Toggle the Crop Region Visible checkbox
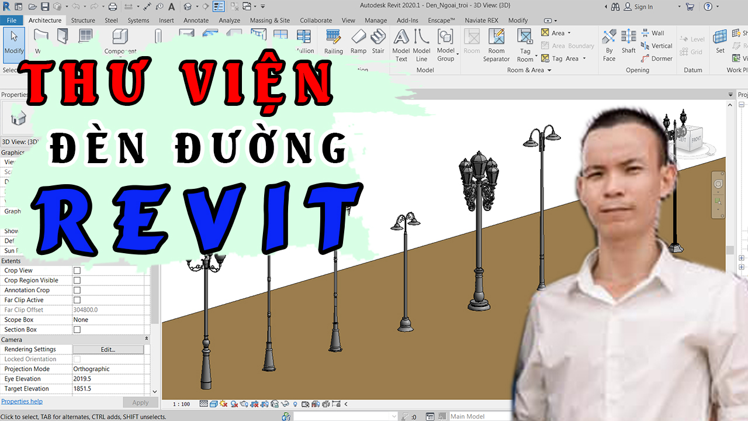Viewport: 748px width, 421px height. 77,281
